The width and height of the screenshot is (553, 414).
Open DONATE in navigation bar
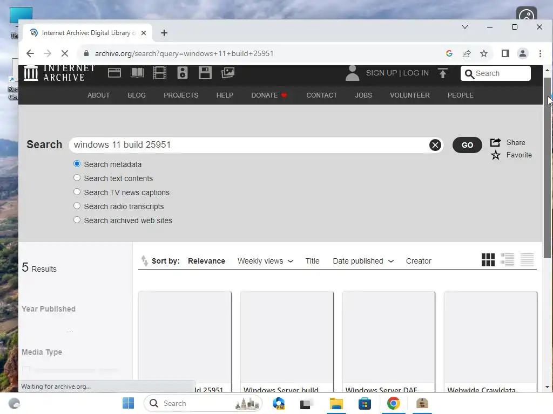pos(269,95)
